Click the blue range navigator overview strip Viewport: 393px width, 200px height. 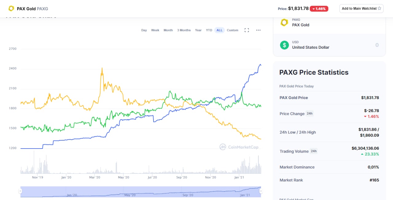141,191
